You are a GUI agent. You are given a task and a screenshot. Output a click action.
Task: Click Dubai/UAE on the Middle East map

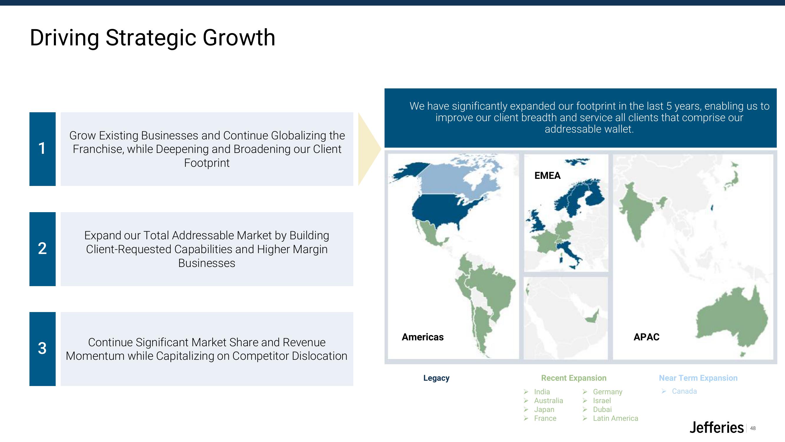click(x=593, y=317)
